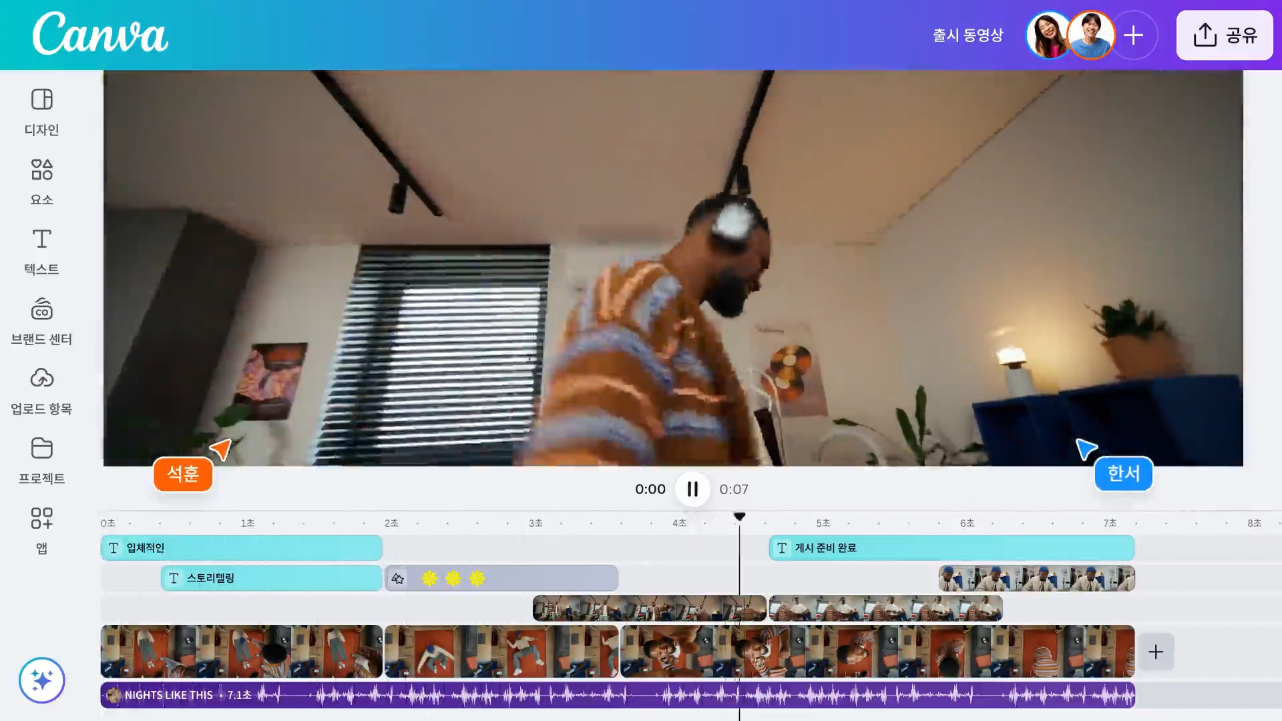1282x721 pixels.
Task: Open the 요소 elements panel
Action: pyautogui.click(x=41, y=181)
